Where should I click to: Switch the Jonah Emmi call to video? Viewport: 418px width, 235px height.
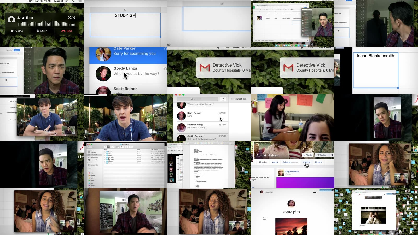[17, 31]
